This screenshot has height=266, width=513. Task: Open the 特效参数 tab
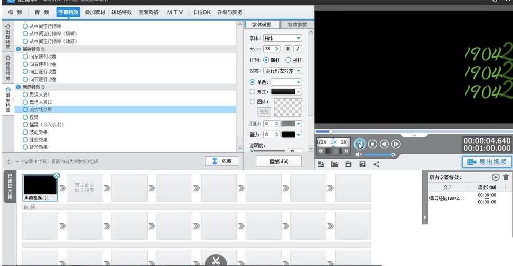pos(297,25)
